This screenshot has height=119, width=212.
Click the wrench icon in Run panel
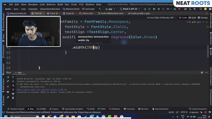(x=8, y=81)
